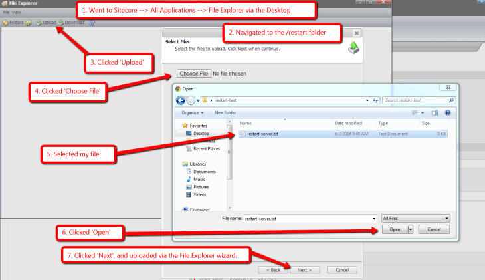Select Libraries in the navigation pane
The height and width of the screenshot is (280, 485).
pyautogui.click(x=197, y=164)
